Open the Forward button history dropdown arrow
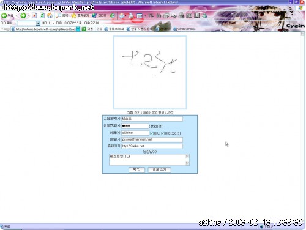Image resolution: width=306 pixels, height=230 pixels. point(29,15)
